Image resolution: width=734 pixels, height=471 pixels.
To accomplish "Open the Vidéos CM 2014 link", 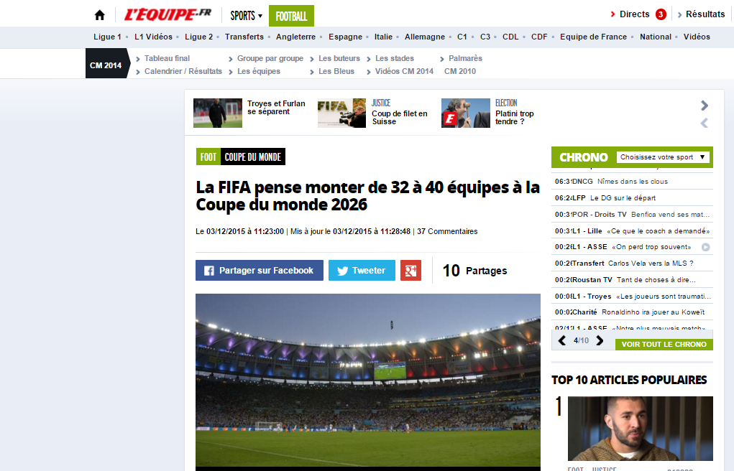I will pos(405,72).
